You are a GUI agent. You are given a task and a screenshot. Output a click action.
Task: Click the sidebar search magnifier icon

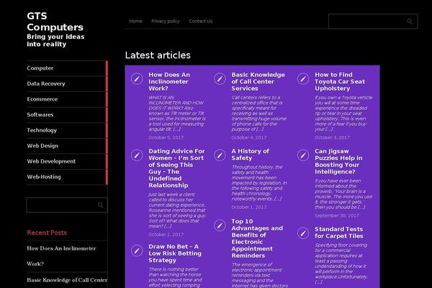(x=100, y=204)
